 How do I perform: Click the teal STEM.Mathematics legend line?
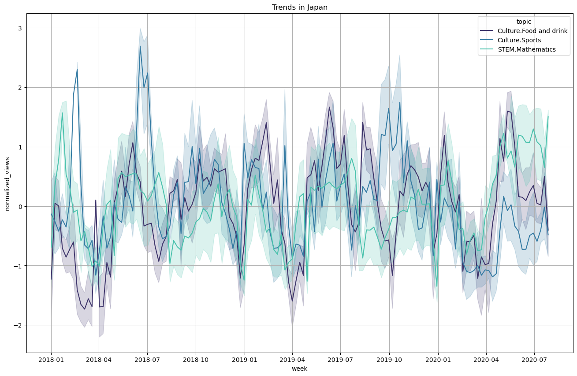tap(487, 49)
